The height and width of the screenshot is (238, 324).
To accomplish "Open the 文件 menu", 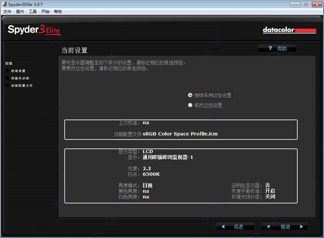I will [x=7, y=11].
